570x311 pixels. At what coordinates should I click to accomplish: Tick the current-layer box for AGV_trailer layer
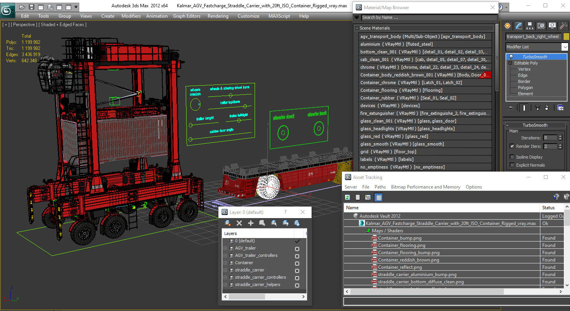(x=297, y=249)
